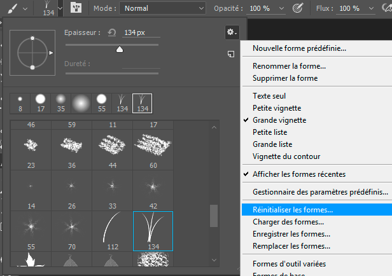Open the brush preset gear menu
Screen dimensions: 392x276
click(x=232, y=32)
